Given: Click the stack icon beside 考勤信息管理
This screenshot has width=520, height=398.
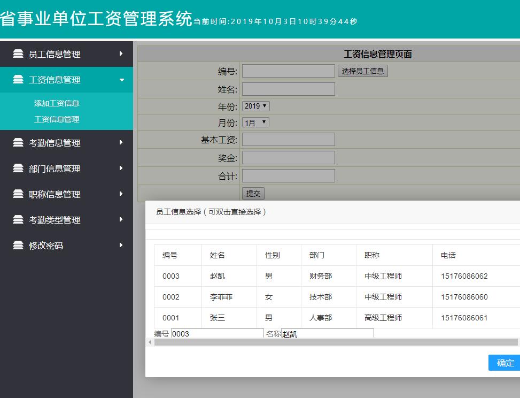Looking at the screenshot, I should point(18,142).
